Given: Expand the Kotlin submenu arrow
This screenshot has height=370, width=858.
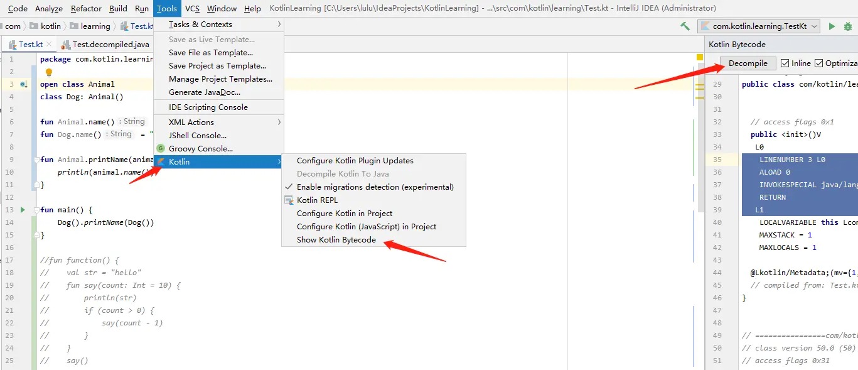Looking at the screenshot, I should (279, 162).
